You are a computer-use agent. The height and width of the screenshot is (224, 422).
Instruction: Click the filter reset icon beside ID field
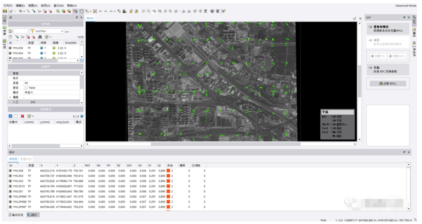[11, 31]
